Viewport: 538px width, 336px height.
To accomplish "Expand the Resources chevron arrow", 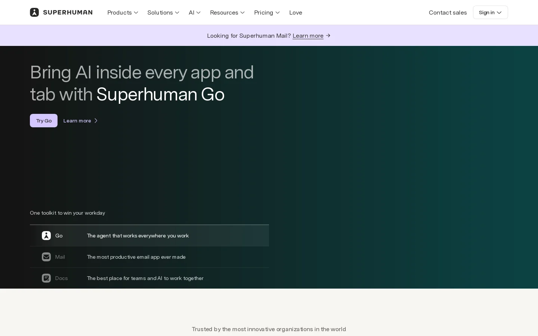I will [x=242, y=13].
